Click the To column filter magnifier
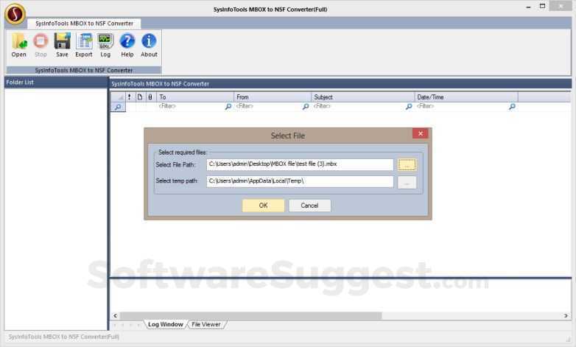The width and height of the screenshot is (576, 347). click(x=228, y=107)
